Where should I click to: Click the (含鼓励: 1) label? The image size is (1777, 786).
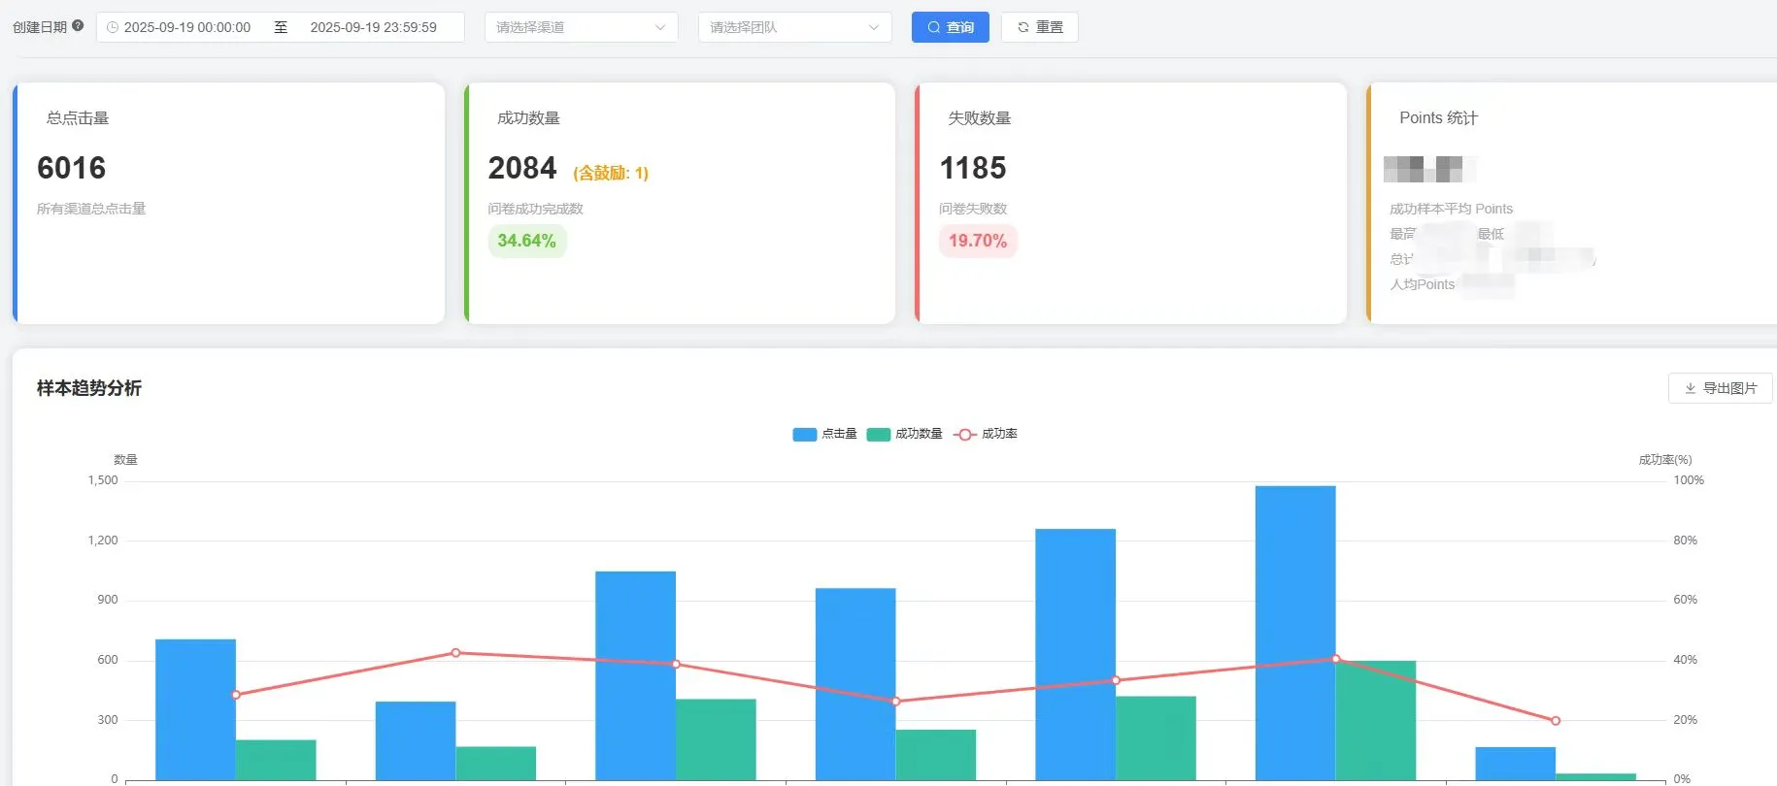click(611, 173)
